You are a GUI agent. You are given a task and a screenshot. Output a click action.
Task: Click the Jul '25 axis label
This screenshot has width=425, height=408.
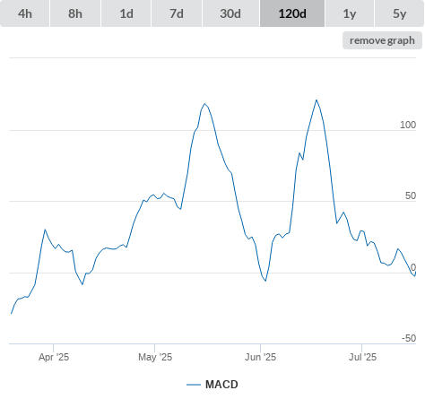pyautogui.click(x=362, y=357)
